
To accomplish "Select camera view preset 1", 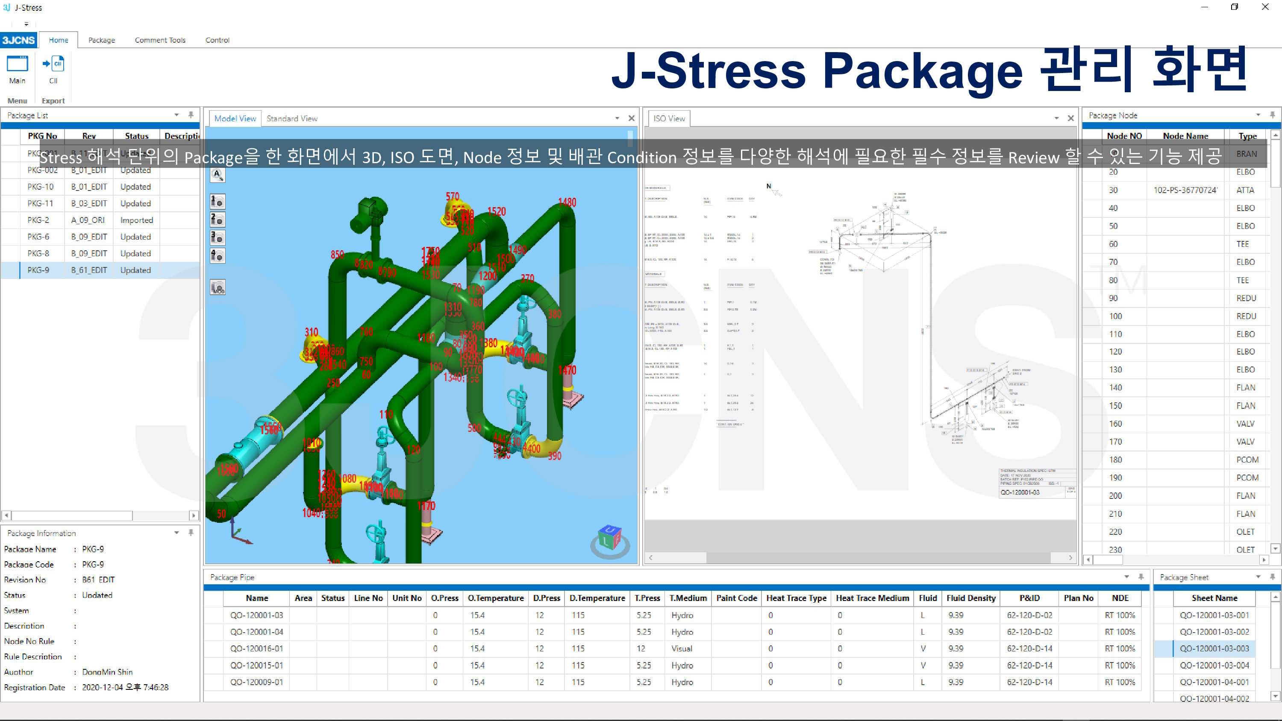I will [218, 202].
